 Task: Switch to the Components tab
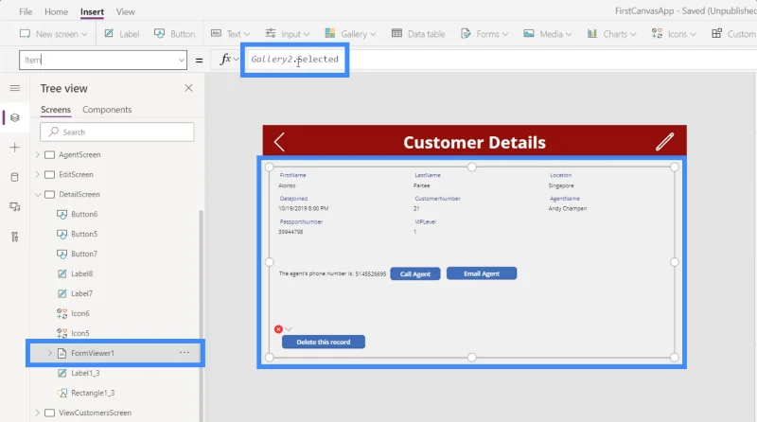pyautogui.click(x=107, y=110)
